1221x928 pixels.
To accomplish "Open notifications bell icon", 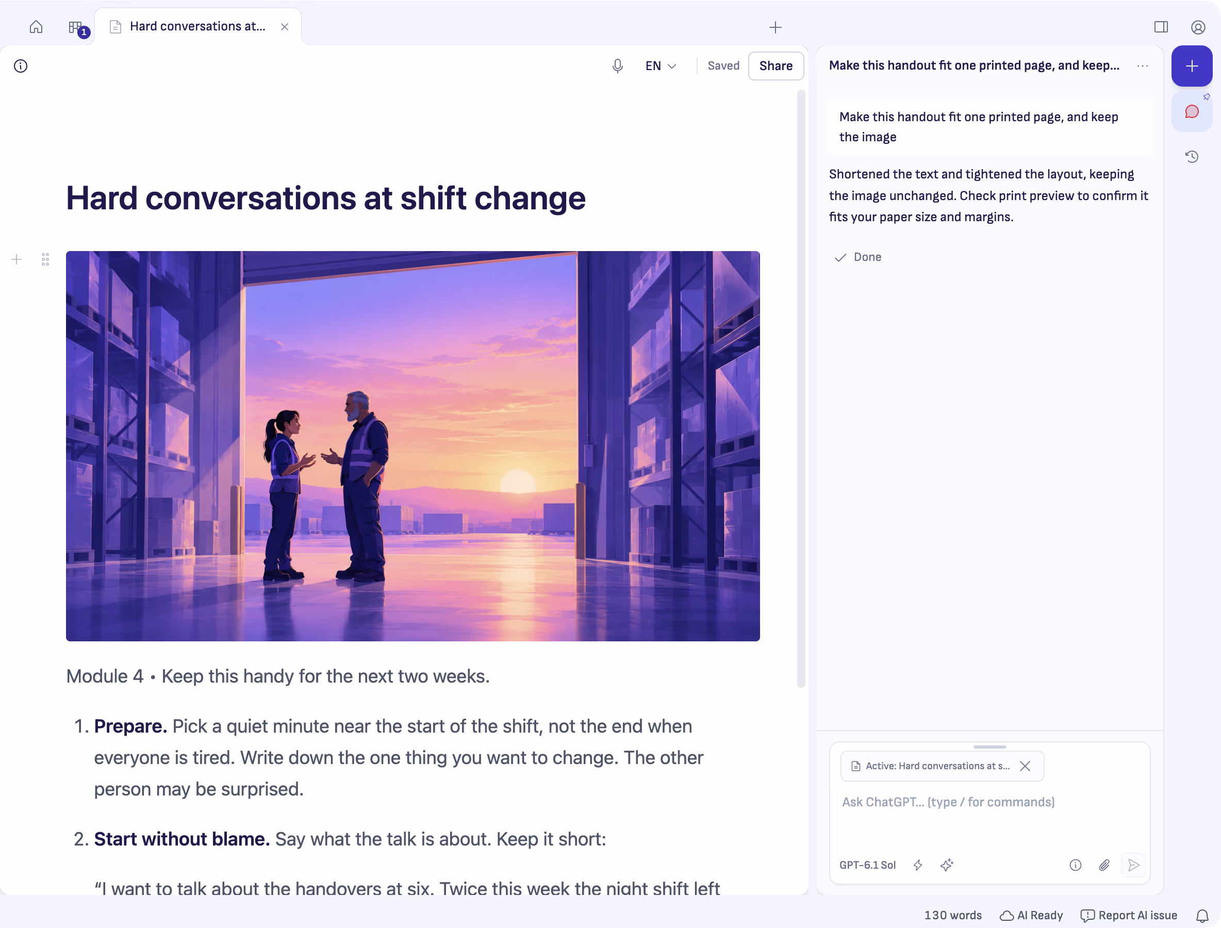I will pos(1202,915).
